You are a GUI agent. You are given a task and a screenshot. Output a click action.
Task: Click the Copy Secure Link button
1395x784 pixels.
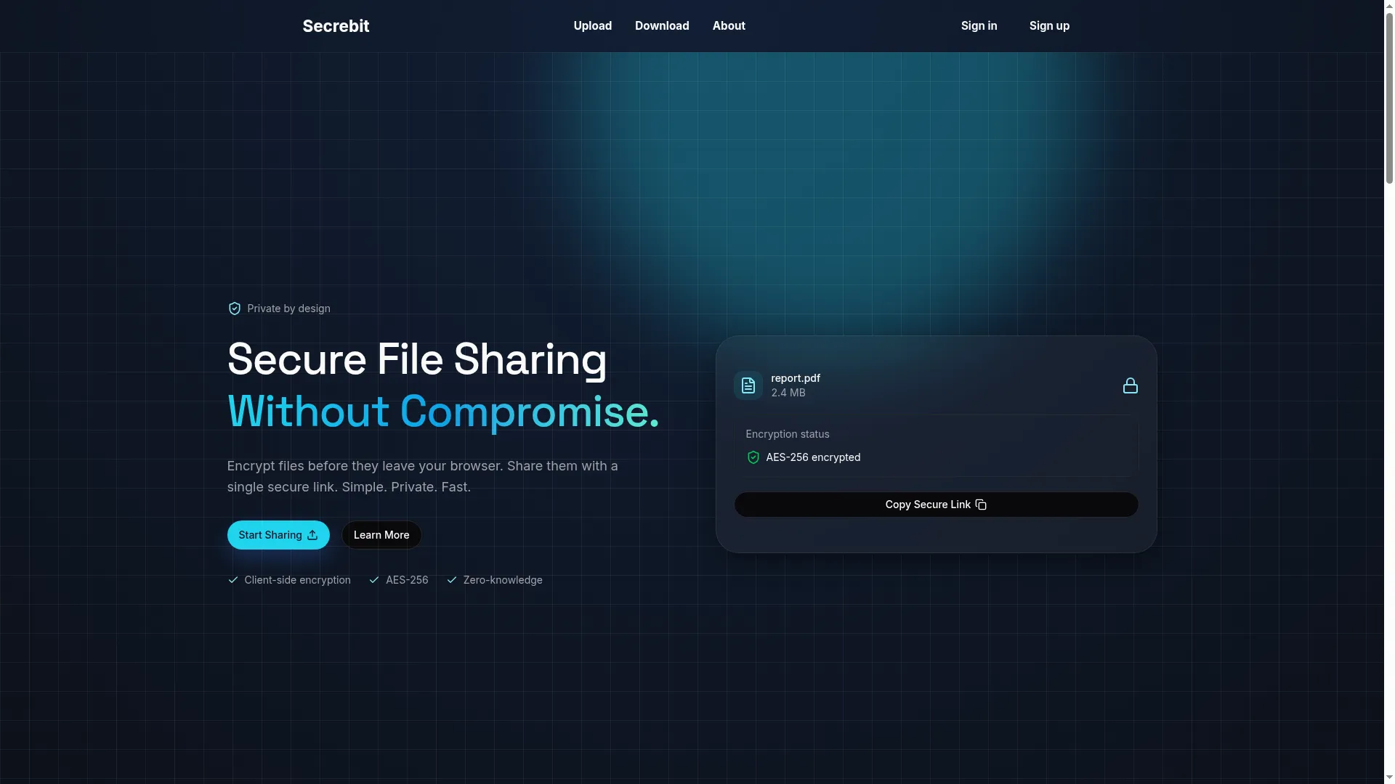click(936, 505)
